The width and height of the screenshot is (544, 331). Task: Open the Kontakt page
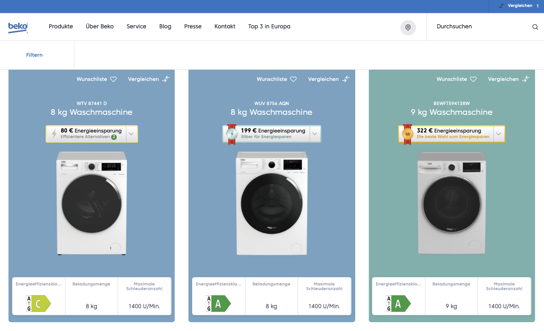click(225, 26)
